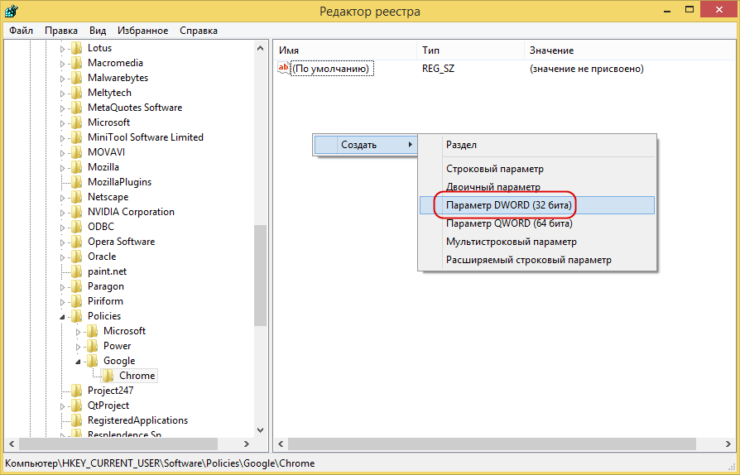Click tree horizontal scroll right arrow

click(x=247, y=444)
